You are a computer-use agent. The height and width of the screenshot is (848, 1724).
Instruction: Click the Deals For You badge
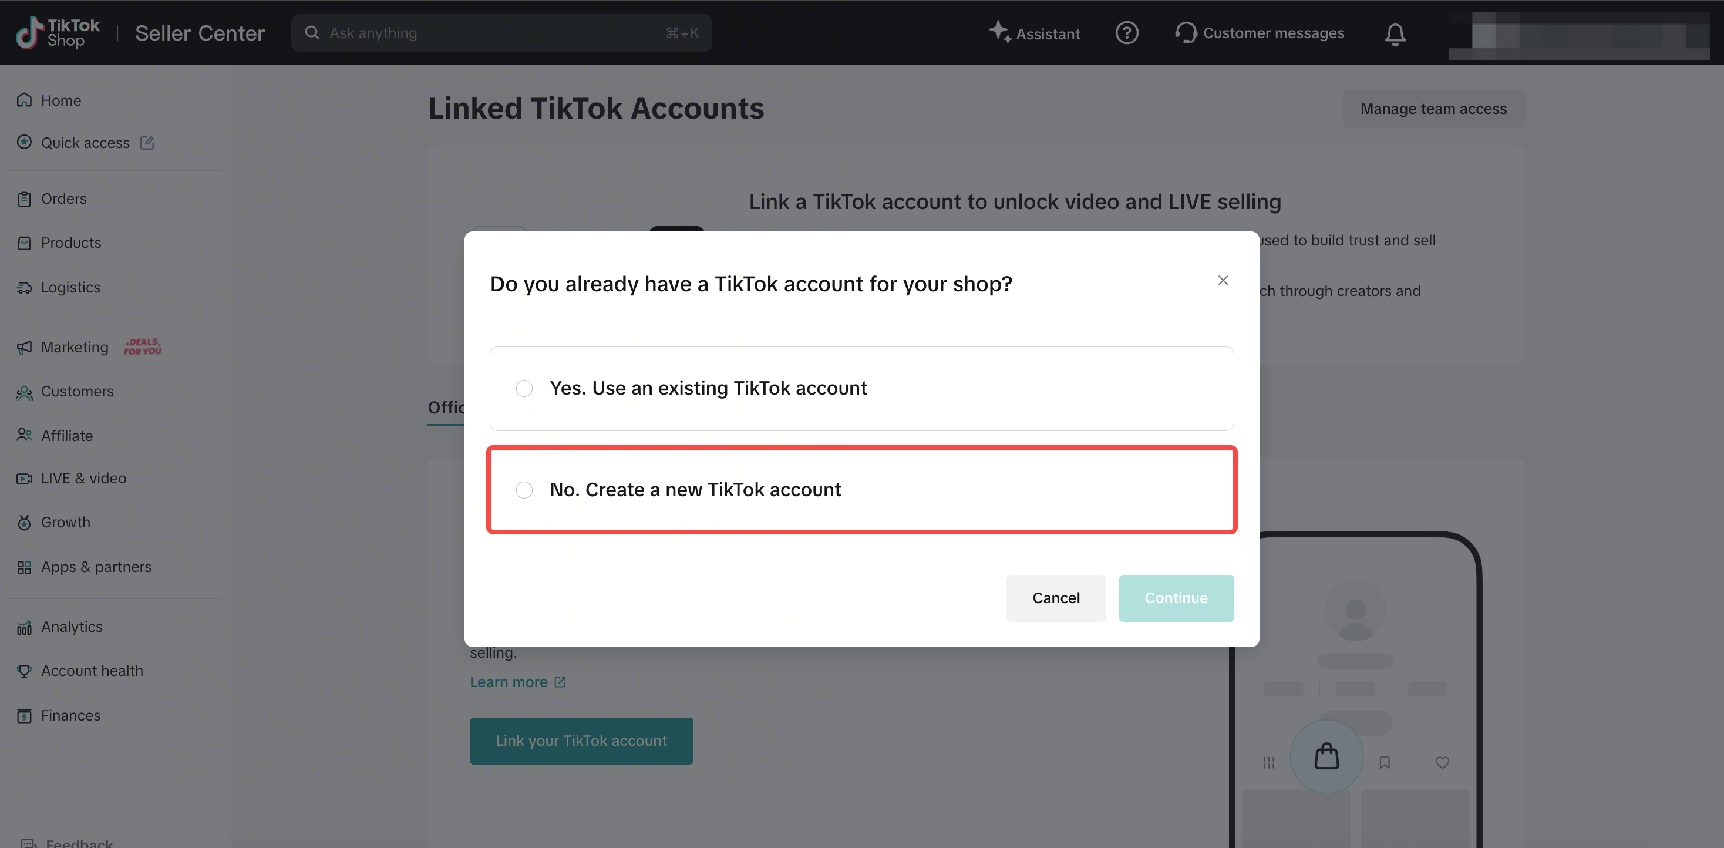(x=143, y=346)
